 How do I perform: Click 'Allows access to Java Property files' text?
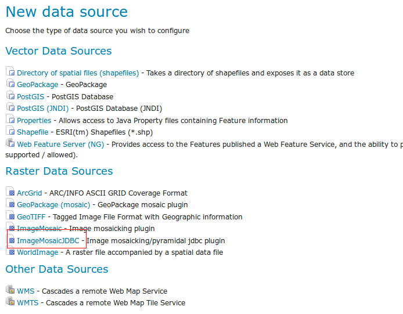tap(173, 121)
